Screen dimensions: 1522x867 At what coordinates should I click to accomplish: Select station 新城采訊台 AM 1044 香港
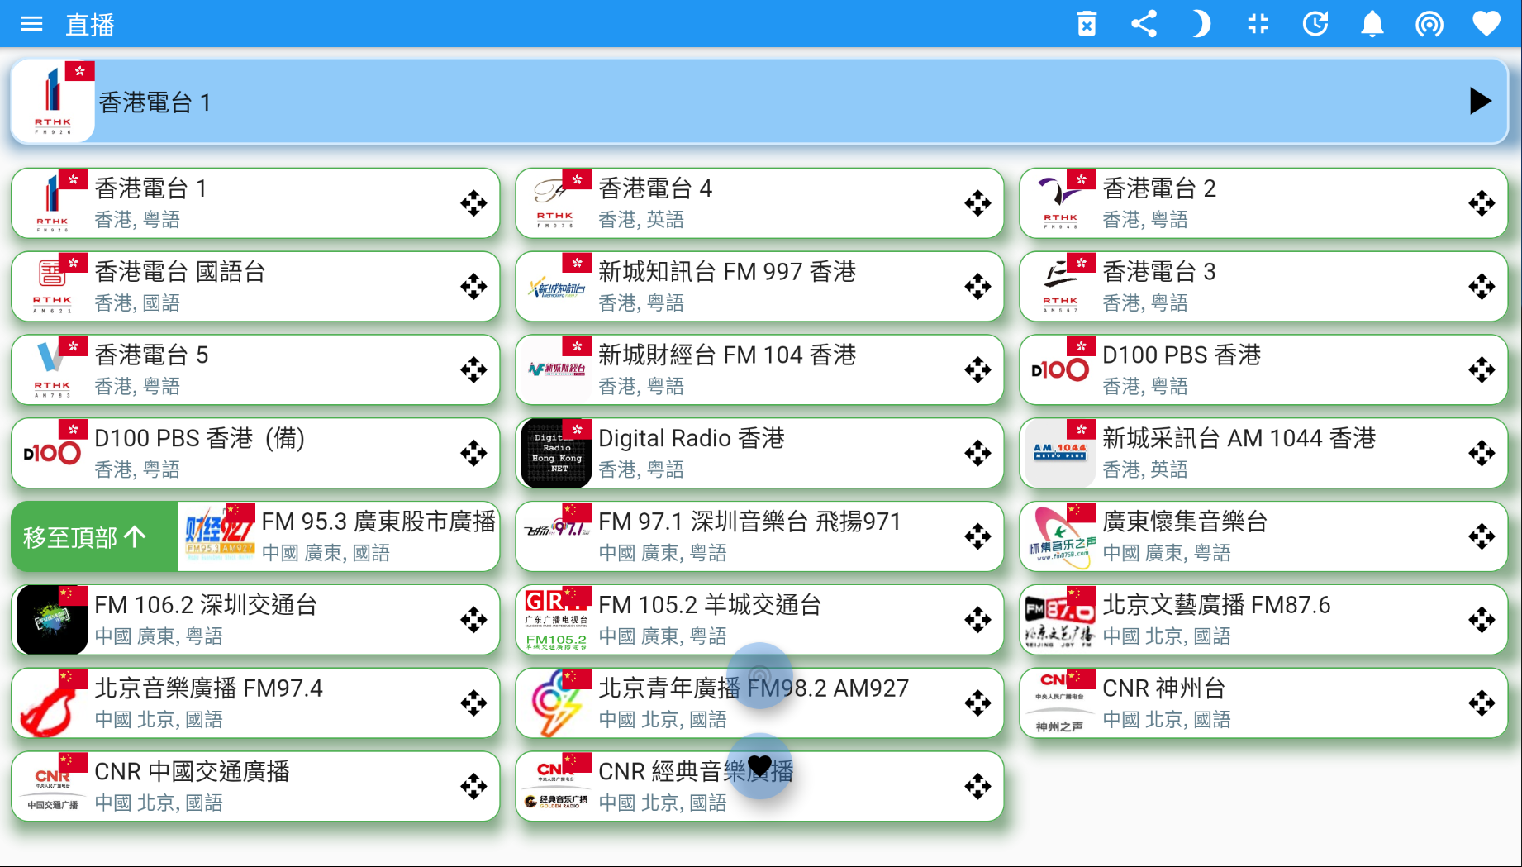click(1263, 453)
